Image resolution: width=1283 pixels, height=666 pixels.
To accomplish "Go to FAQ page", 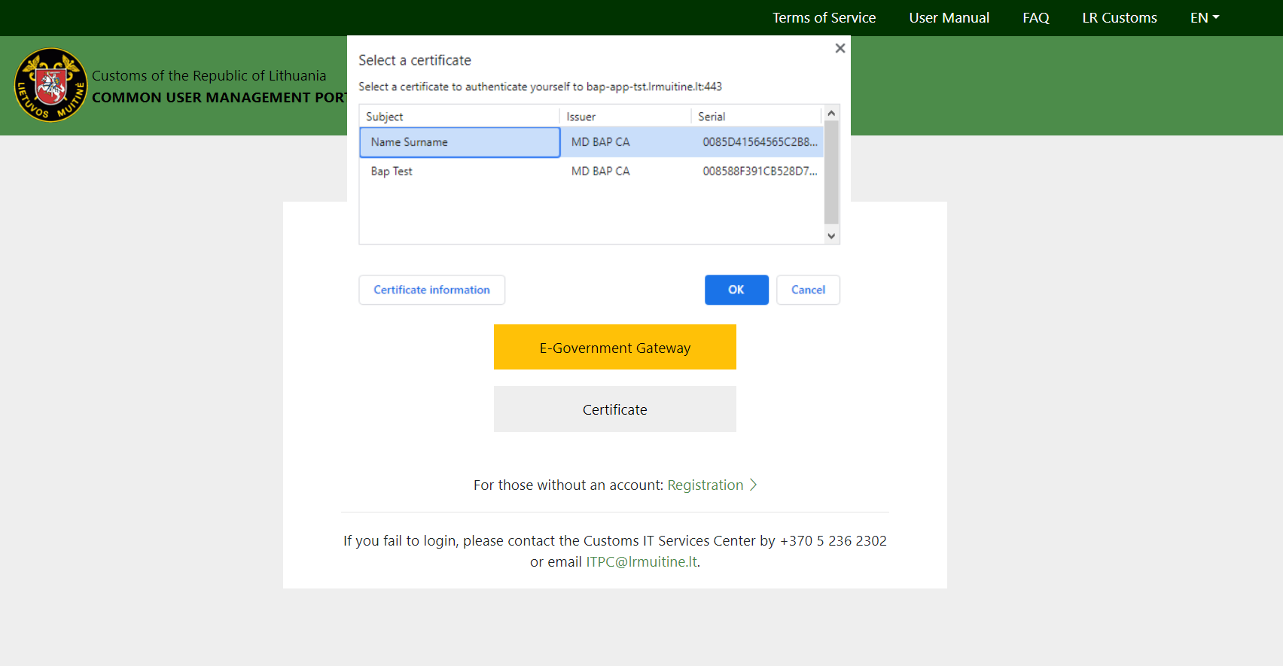I will point(1035,17).
